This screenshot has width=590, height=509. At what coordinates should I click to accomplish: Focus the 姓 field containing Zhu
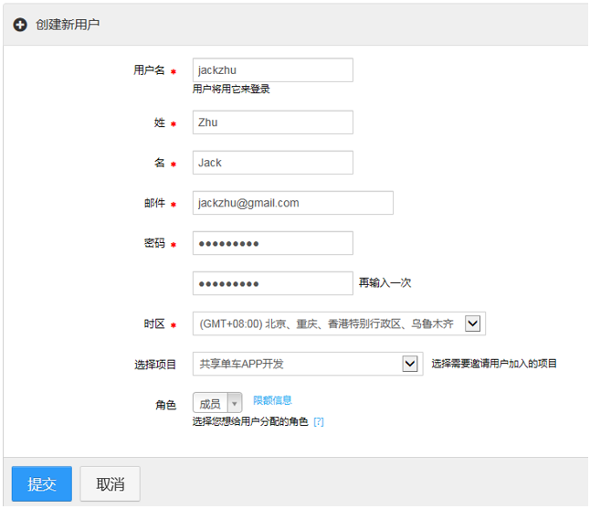(x=272, y=122)
